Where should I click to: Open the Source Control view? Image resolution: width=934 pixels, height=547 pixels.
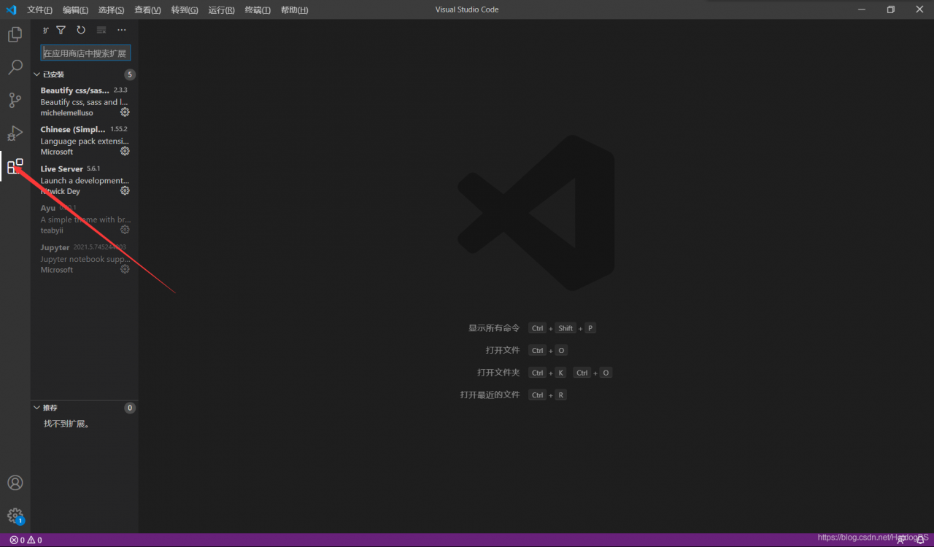tap(15, 100)
